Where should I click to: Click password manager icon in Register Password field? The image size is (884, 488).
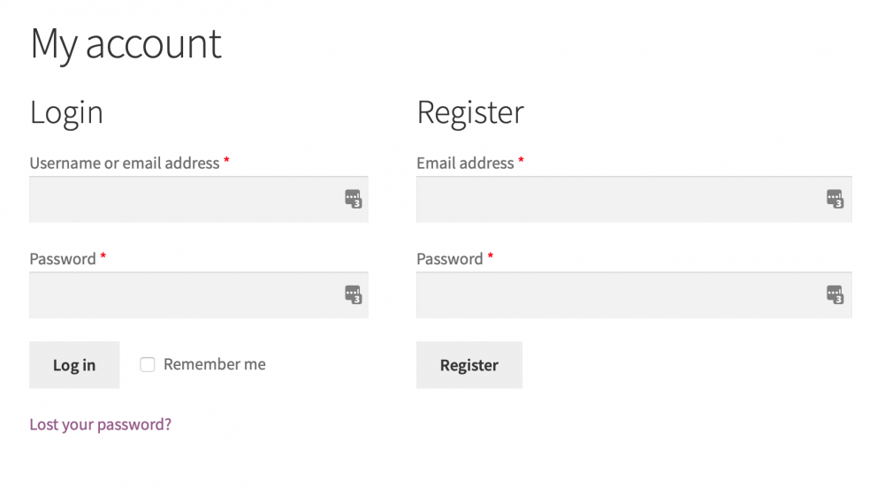coord(834,294)
